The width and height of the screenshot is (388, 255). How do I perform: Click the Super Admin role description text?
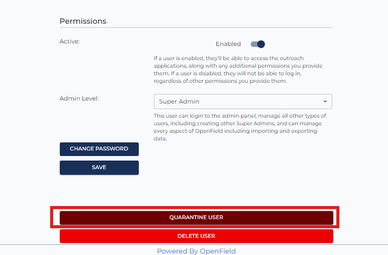[240, 127]
